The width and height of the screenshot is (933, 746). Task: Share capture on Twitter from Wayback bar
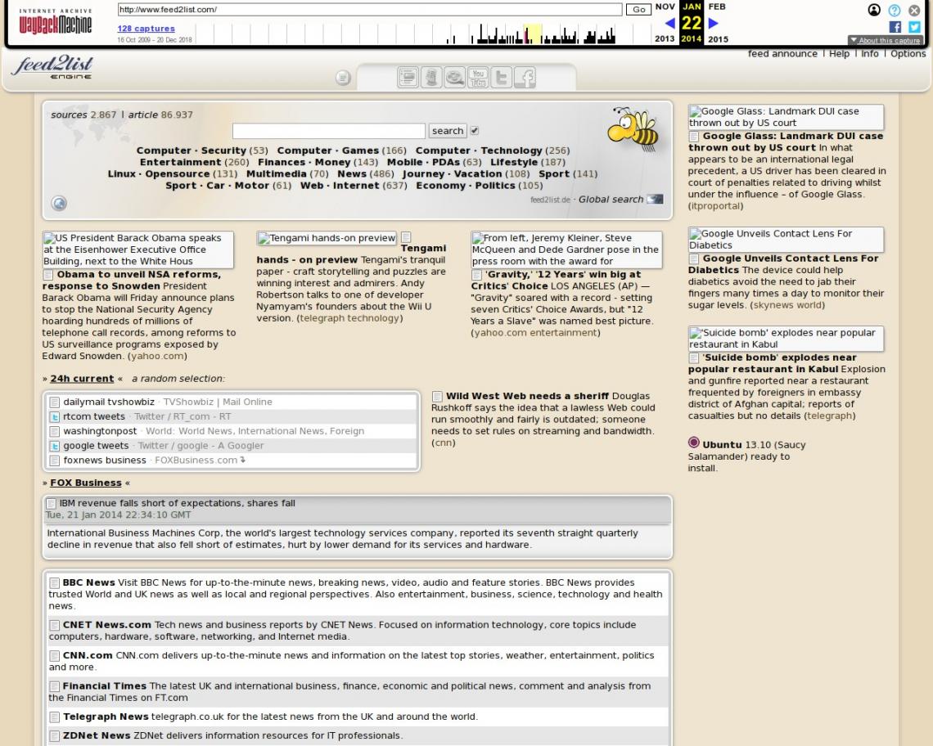(914, 27)
